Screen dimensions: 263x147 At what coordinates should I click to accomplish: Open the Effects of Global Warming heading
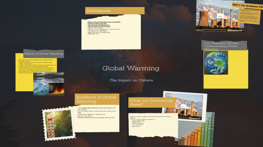[44, 54]
